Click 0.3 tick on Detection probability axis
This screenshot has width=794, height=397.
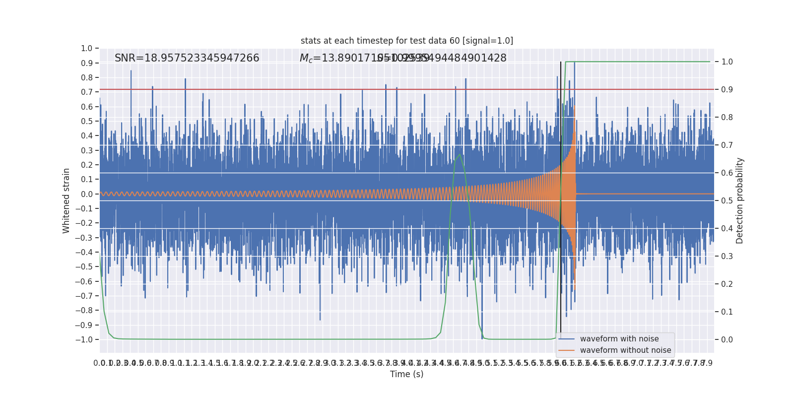click(727, 257)
